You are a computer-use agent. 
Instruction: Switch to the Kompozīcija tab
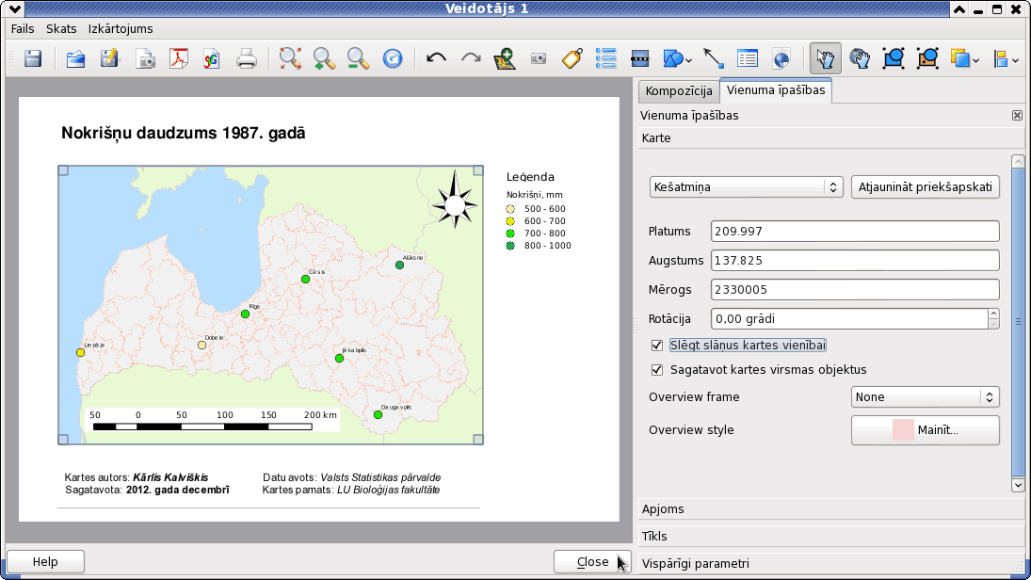pos(679,90)
